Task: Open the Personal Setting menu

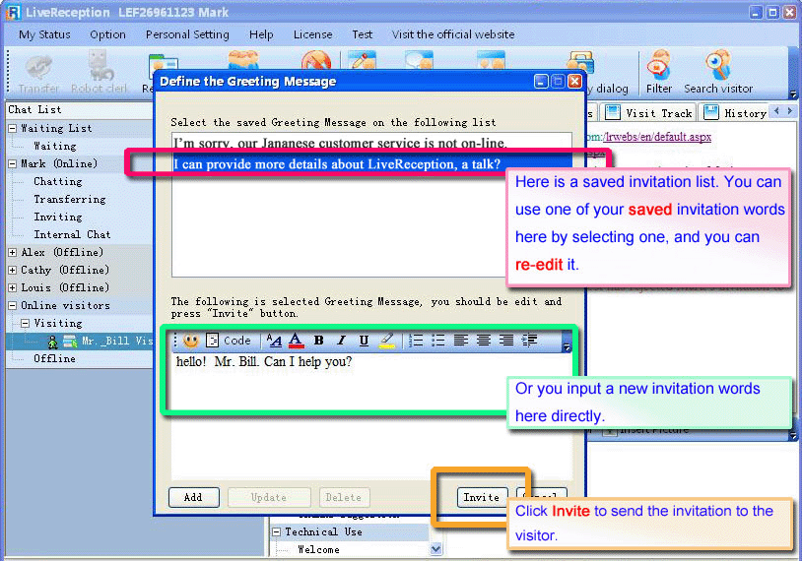Action: click(187, 34)
